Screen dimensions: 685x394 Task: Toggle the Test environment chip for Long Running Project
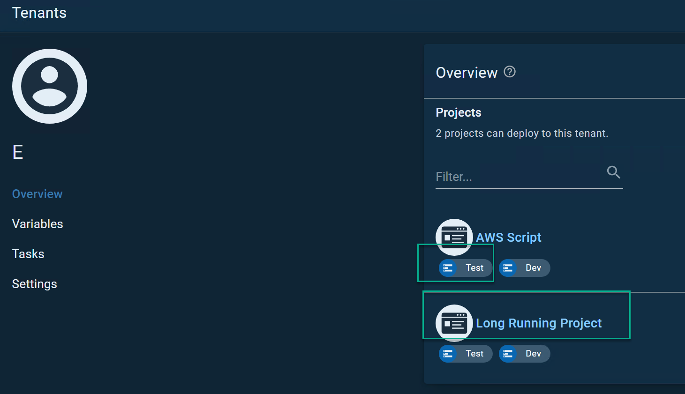(x=465, y=354)
